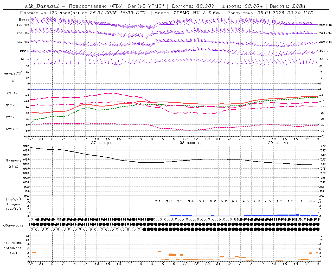Click the (мм/1ч.) precipitation unit label
Viewport: 333px width, 266px height.
(x=14, y=209)
